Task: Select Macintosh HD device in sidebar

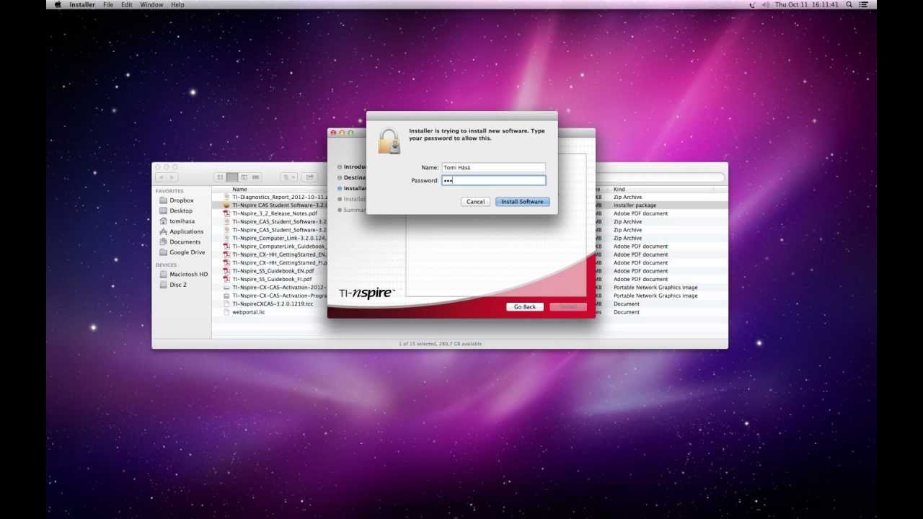Action: pos(183,275)
